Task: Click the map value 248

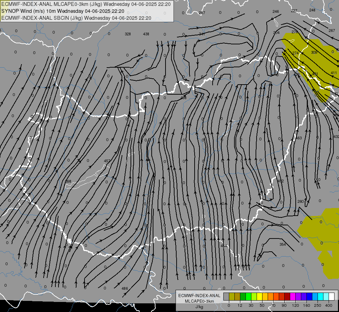Action: pos(312,10)
